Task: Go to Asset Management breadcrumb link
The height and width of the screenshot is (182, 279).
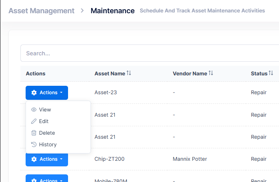Action: tap(42, 11)
